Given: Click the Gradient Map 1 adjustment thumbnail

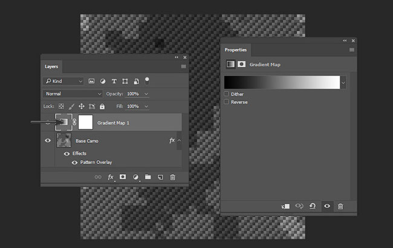Looking at the screenshot, I should click(x=63, y=122).
